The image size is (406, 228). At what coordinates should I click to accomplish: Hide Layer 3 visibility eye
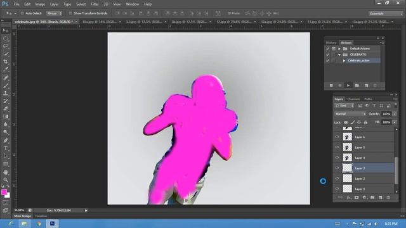(337, 168)
